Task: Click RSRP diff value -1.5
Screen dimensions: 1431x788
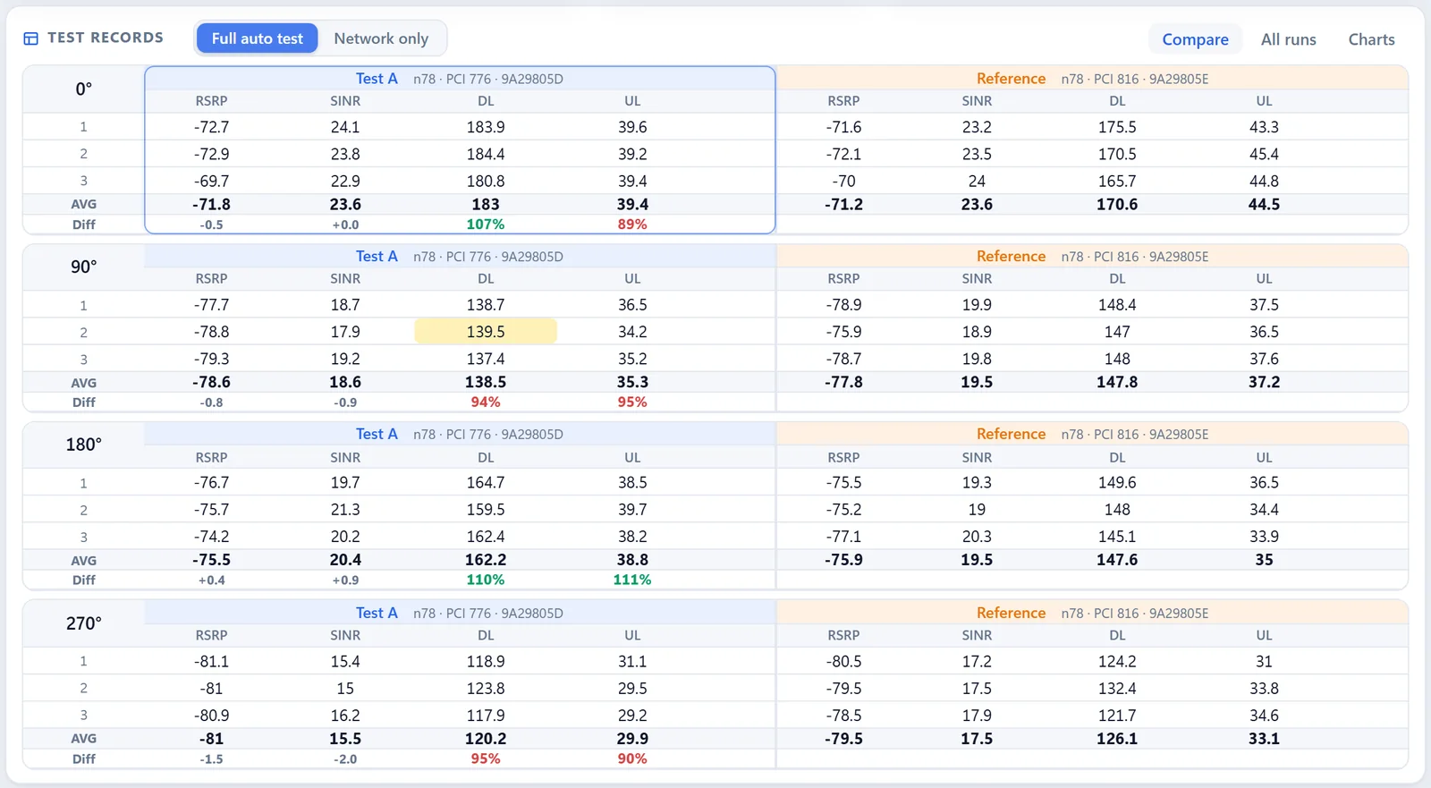Action: (x=211, y=759)
